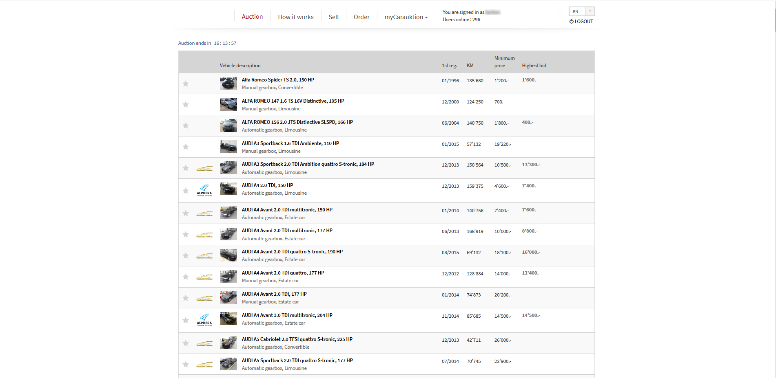This screenshot has width=776, height=378.
Task: Click the Alfa Romeo Spider thumbnail image
Action: tap(228, 84)
